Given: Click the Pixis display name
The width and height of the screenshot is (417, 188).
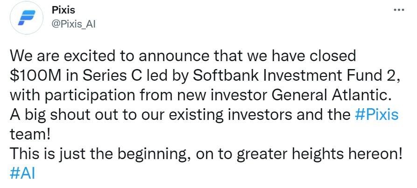Looking at the screenshot, I should coord(63,10).
